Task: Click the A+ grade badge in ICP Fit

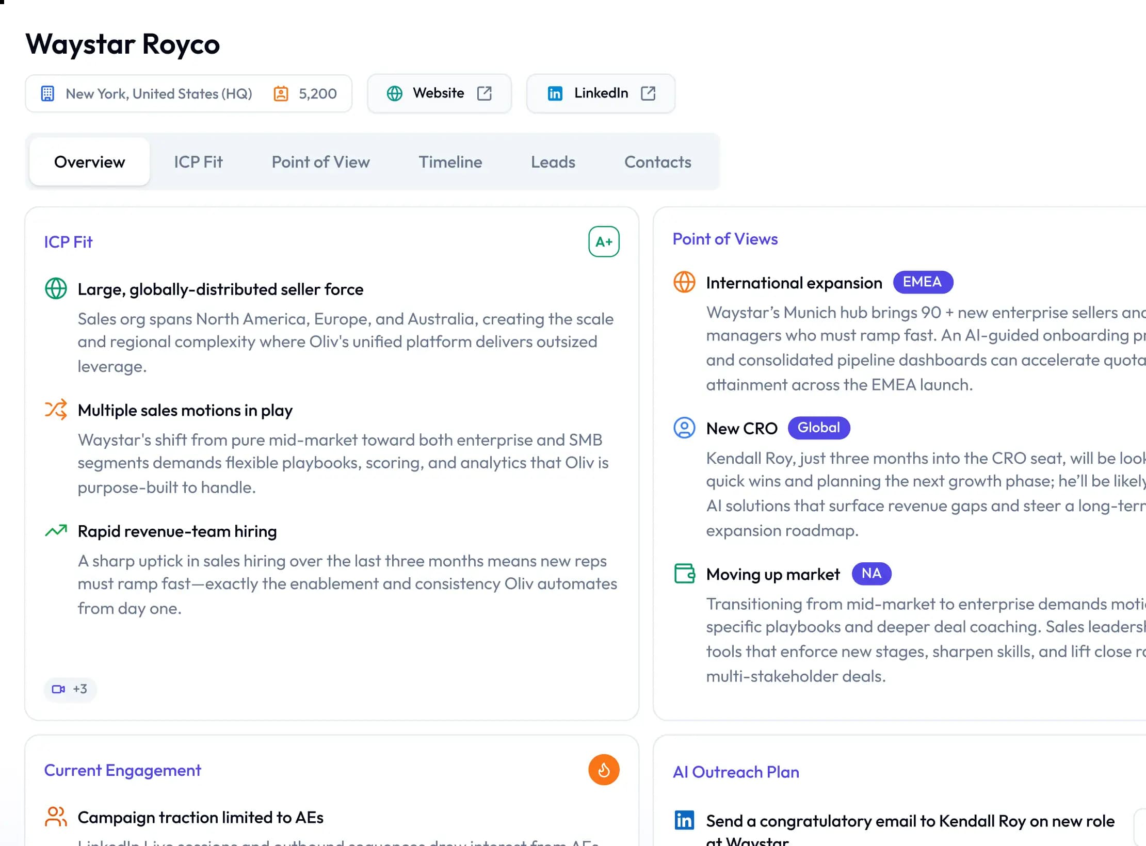Action: click(604, 241)
